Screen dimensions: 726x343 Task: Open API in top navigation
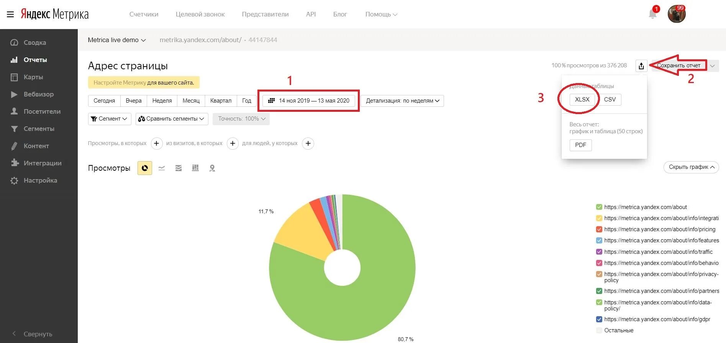(x=311, y=14)
